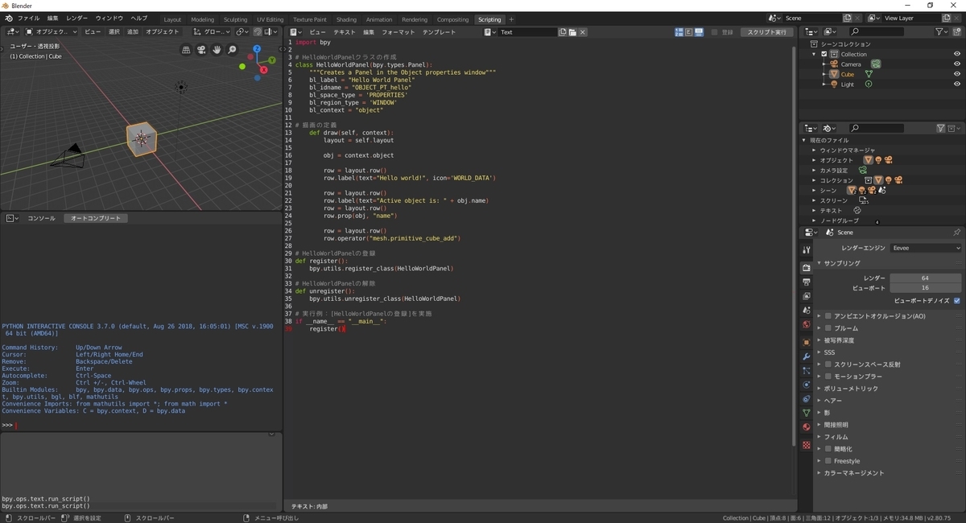The width and height of the screenshot is (966, 523).
Task: Open the Physics properties tab icon
Action: click(806, 385)
